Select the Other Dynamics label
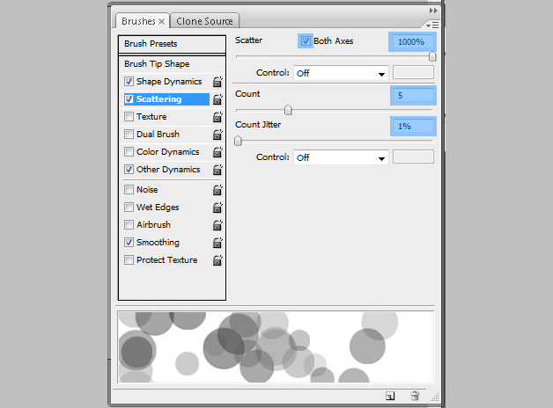This screenshot has height=408, width=553. pos(168,170)
